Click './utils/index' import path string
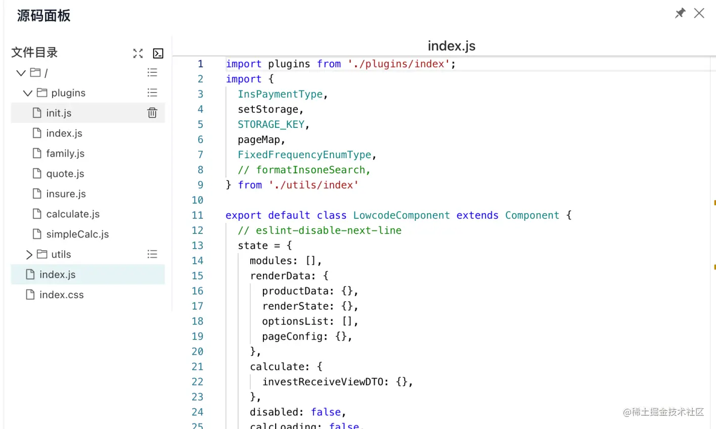716x429 pixels. coord(313,185)
